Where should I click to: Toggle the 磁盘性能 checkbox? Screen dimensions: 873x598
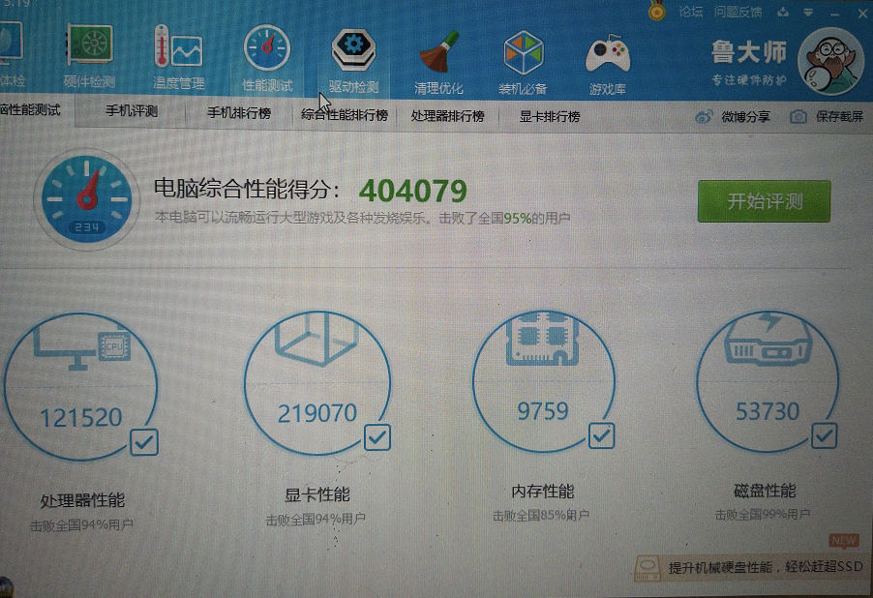point(824,435)
